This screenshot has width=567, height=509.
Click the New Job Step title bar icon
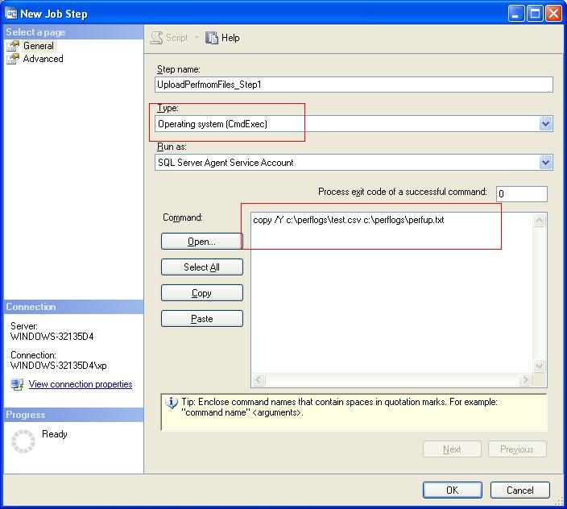pos(11,13)
